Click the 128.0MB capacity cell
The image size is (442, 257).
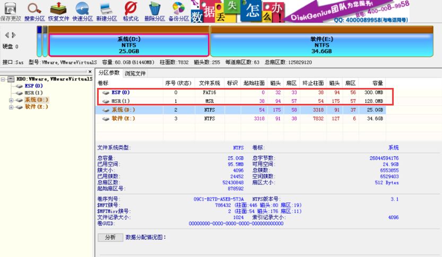[374, 101]
